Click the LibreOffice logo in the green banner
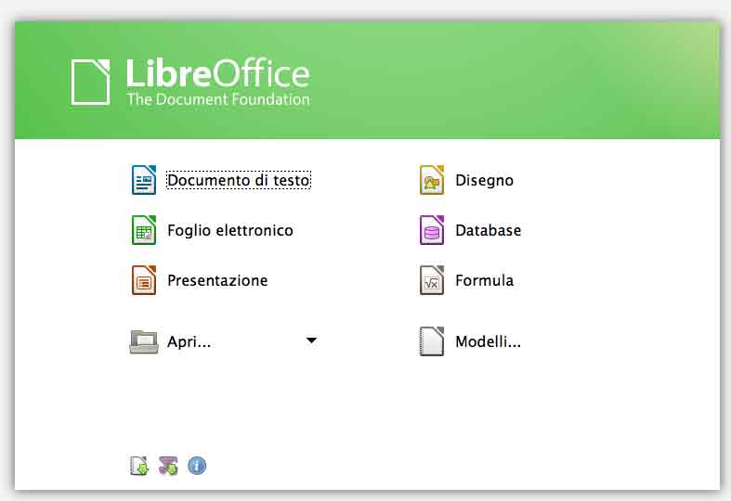 point(190,82)
